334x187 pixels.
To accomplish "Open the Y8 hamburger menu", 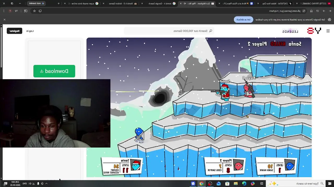I will pos(328,31).
